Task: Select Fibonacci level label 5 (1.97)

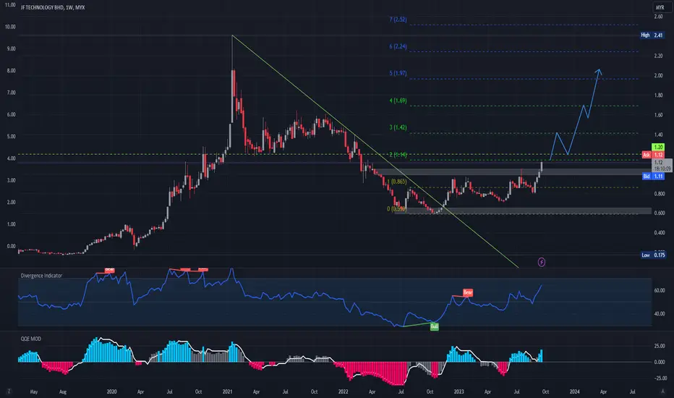Action: (398, 73)
